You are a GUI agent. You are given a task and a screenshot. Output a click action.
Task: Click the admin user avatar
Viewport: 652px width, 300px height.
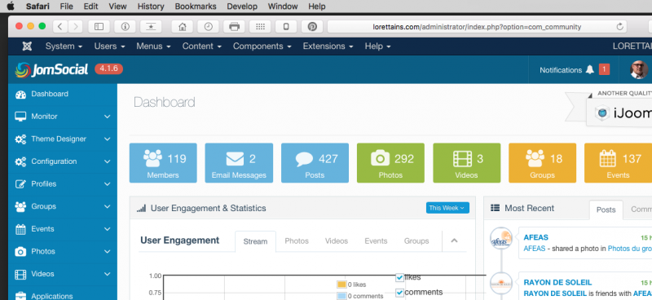(x=639, y=69)
